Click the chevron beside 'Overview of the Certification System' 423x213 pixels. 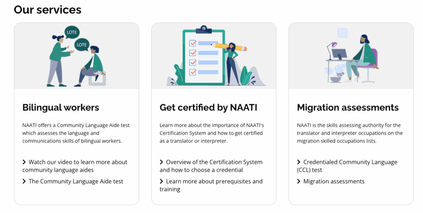(x=162, y=162)
